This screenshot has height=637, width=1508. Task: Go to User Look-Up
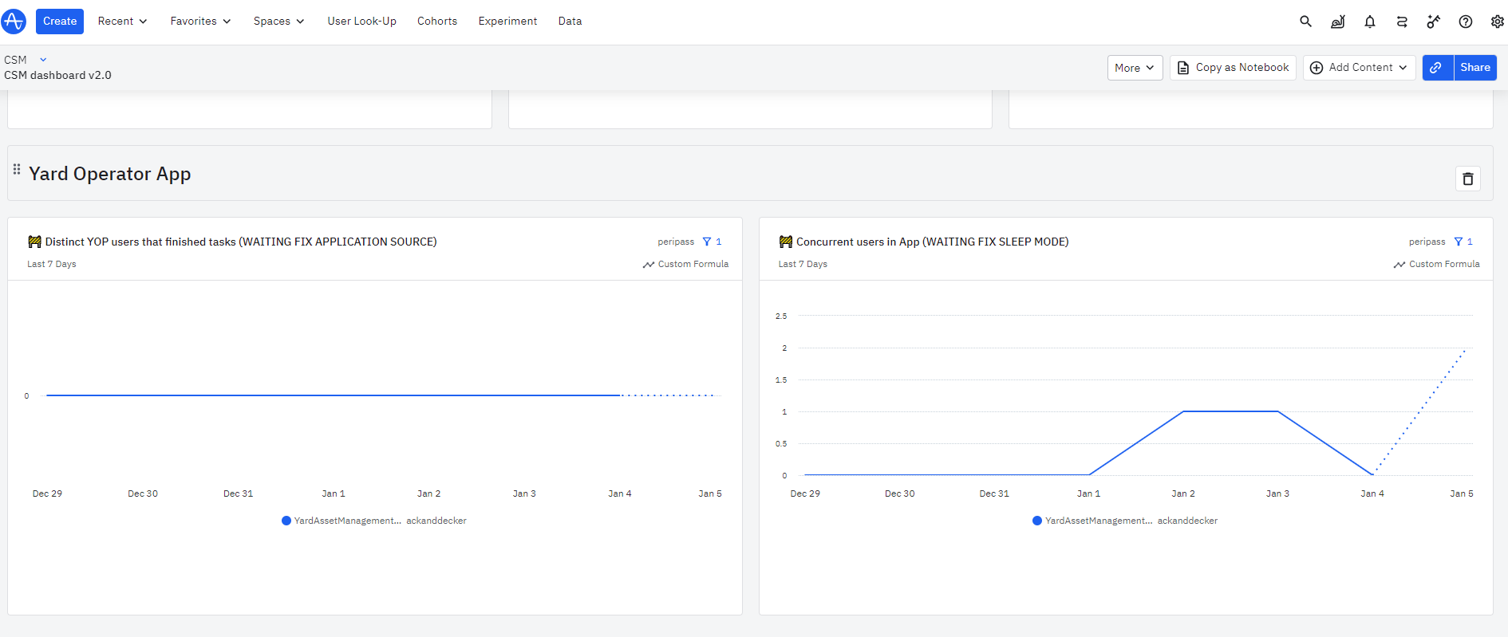click(361, 22)
